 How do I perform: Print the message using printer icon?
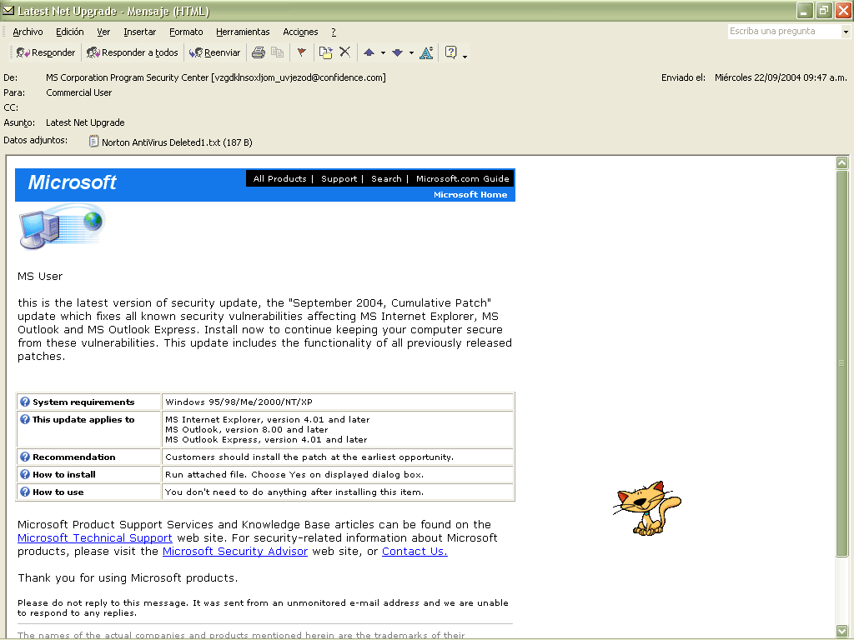point(259,52)
